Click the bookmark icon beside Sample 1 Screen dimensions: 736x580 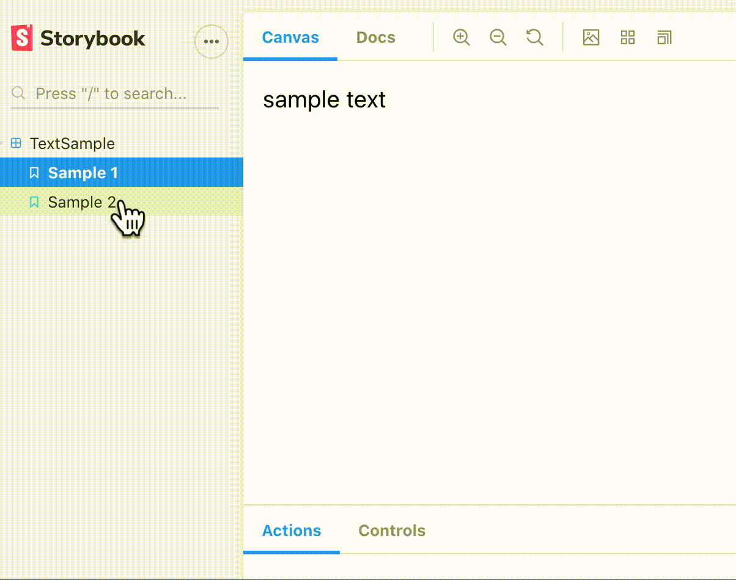(34, 173)
